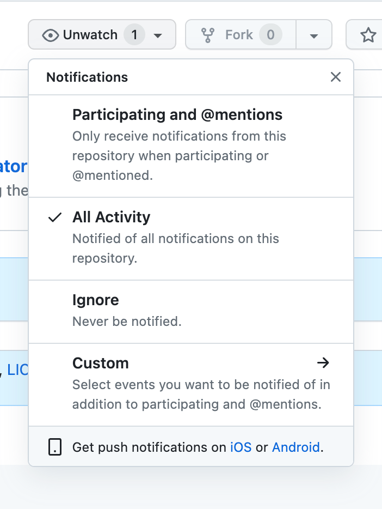This screenshot has height=509, width=382.
Task: Expand the Fork dropdown arrow
Action: [314, 35]
